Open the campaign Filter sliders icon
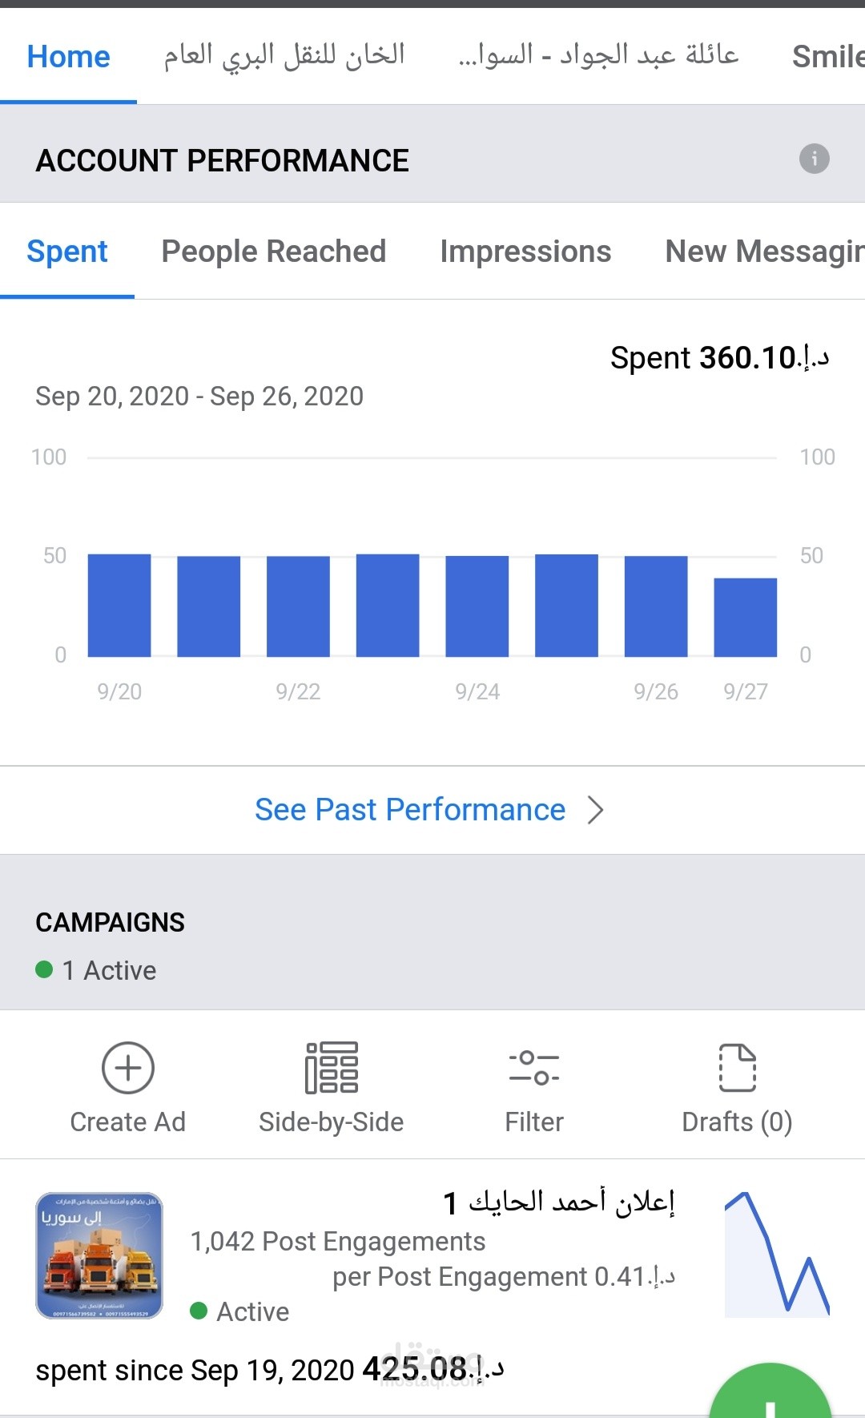Image resolution: width=865 pixels, height=1418 pixels. click(x=534, y=1068)
